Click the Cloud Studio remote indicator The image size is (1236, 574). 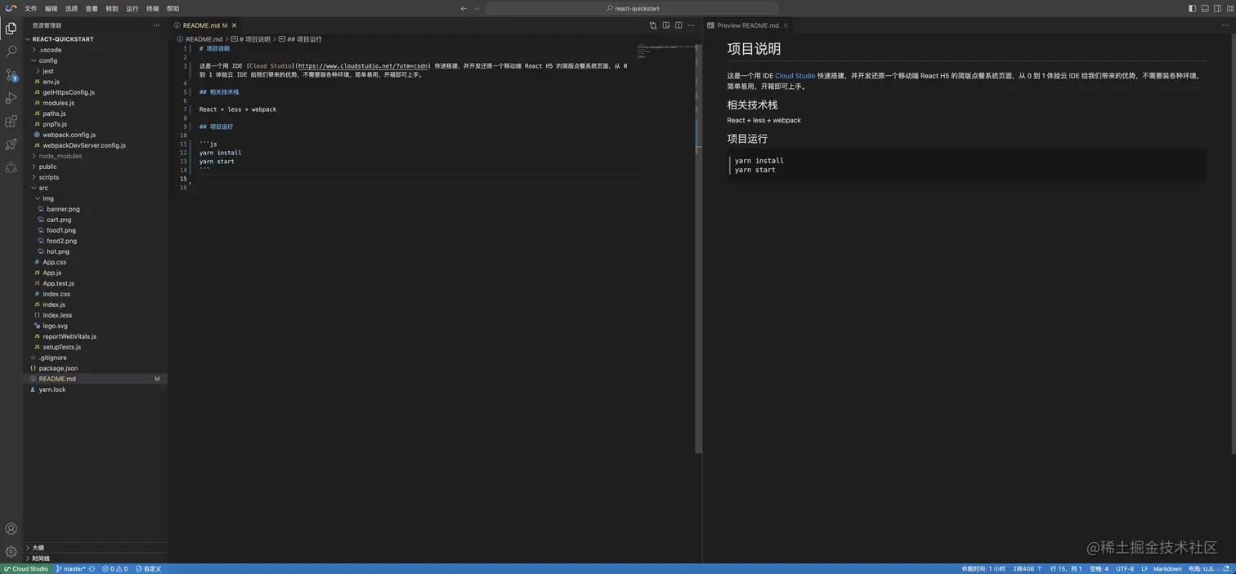[26, 569]
